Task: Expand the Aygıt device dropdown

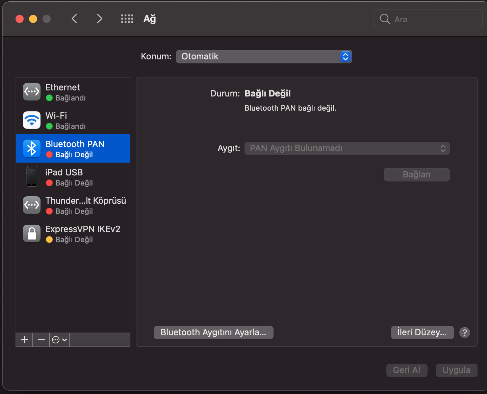Action: click(347, 148)
